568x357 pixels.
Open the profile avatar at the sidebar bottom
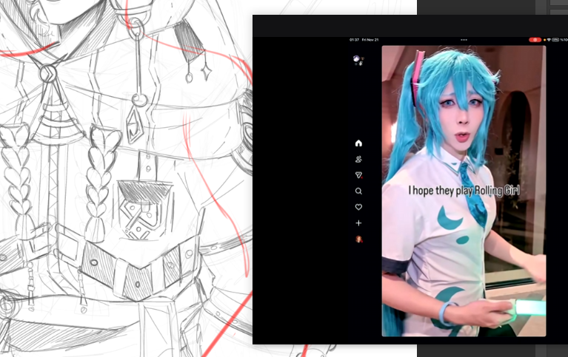[358, 239]
